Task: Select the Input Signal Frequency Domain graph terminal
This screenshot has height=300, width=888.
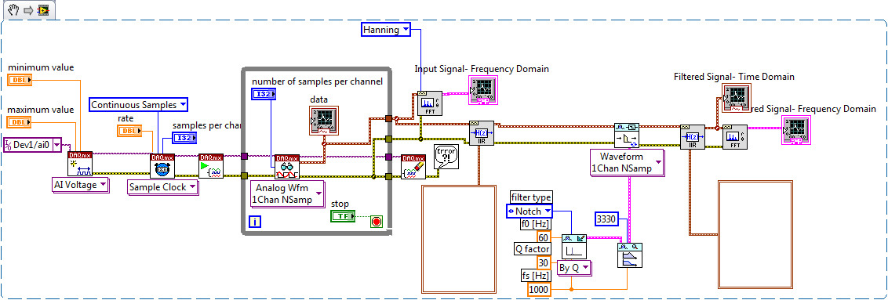Action: click(483, 90)
